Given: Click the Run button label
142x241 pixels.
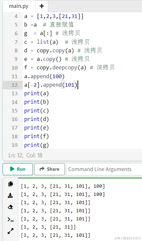Looking at the screenshot, I should click(21, 169).
